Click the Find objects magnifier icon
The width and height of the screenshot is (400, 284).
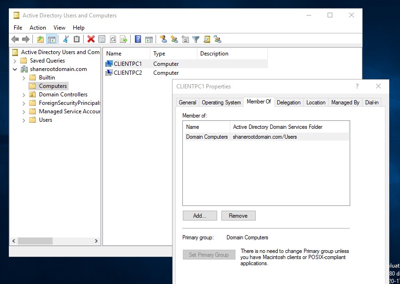point(207,39)
